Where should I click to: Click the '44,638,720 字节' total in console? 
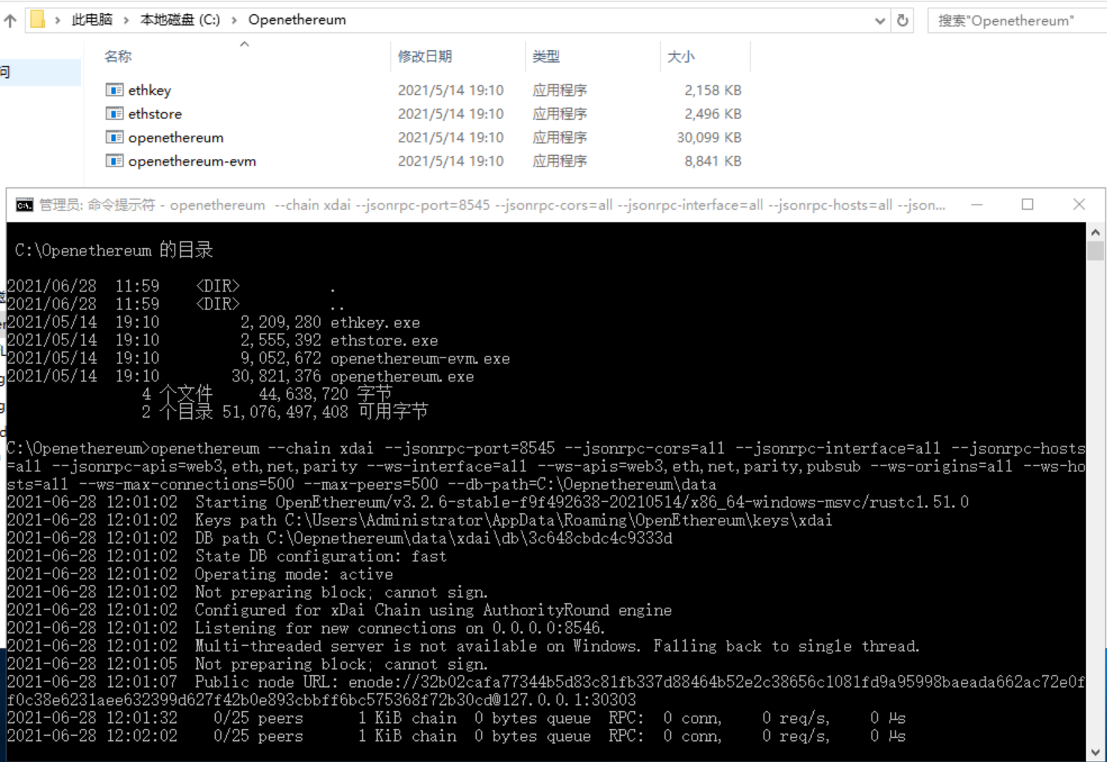click(x=325, y=394)
